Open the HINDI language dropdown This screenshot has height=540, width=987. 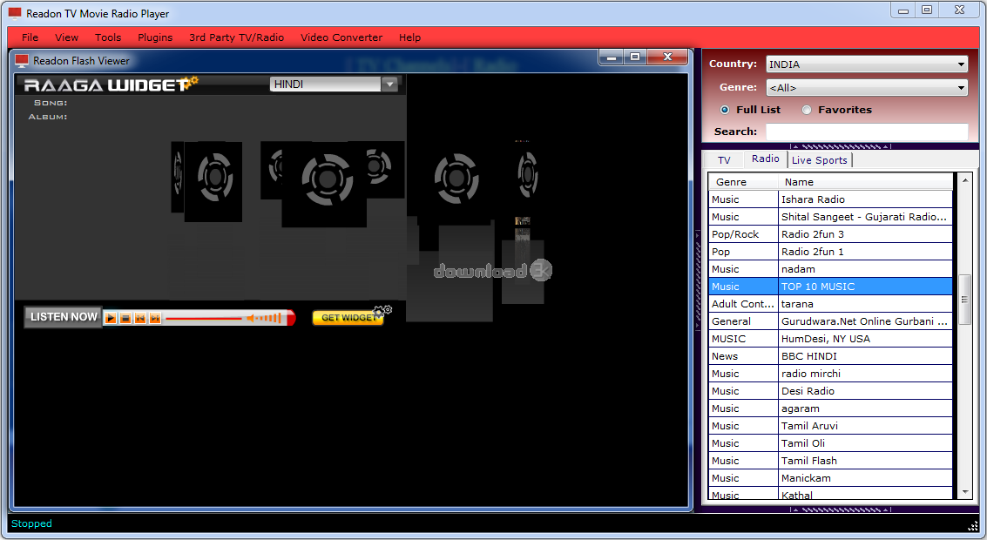[334, 84]
